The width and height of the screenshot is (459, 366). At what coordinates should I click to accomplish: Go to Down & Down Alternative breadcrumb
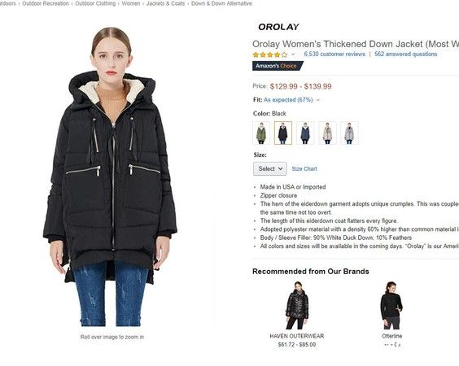tap(221, 3)
